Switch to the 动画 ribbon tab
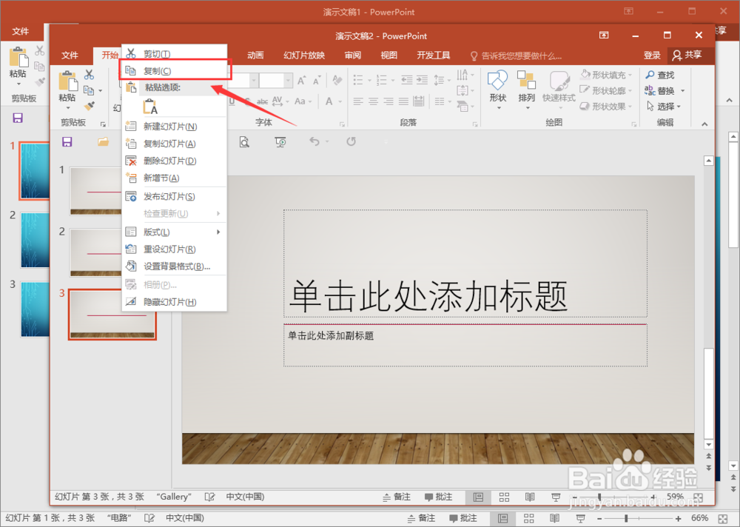The width and height of the screenshot is (740, 527). point(255,56)
